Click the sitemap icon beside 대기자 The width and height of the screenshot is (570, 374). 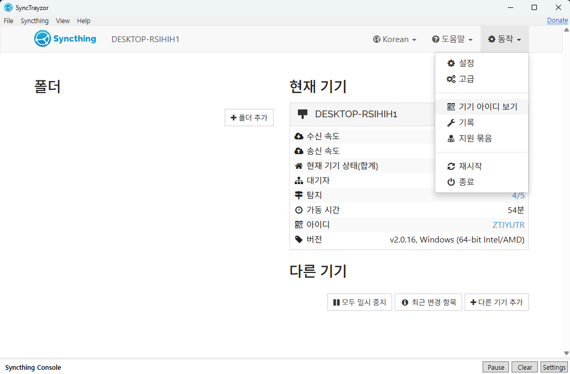point(299,180)
